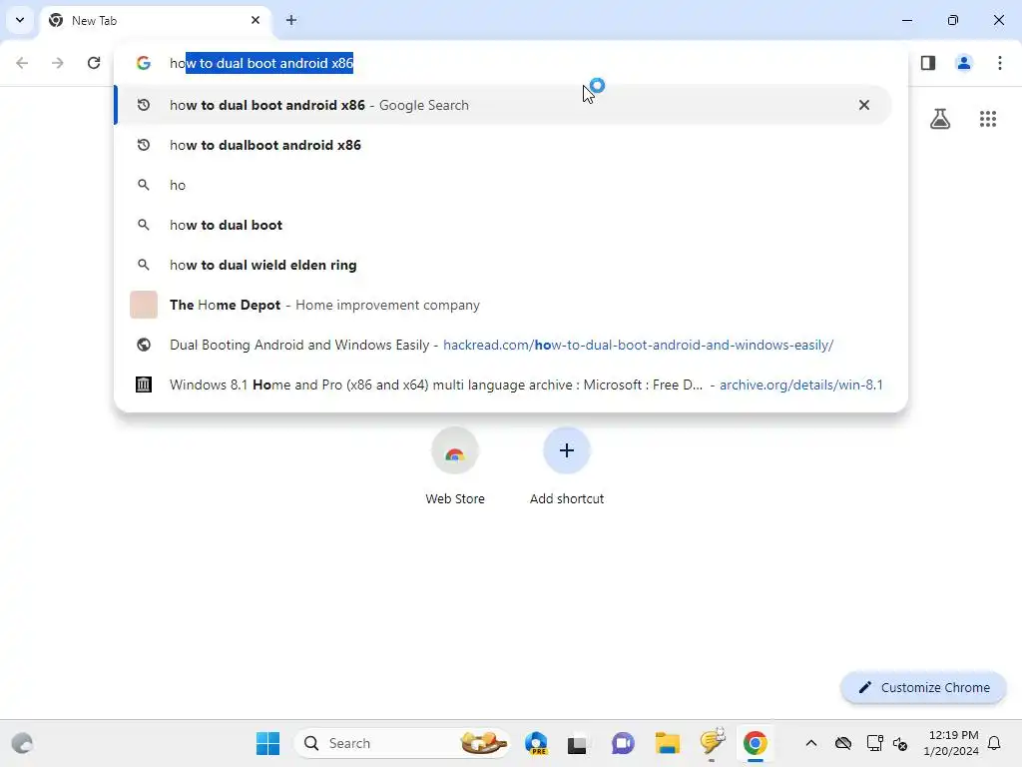Click the globe icon of hackread suggestion
The width and height of the screenshot is (1022, 767).
click(144, 345)
